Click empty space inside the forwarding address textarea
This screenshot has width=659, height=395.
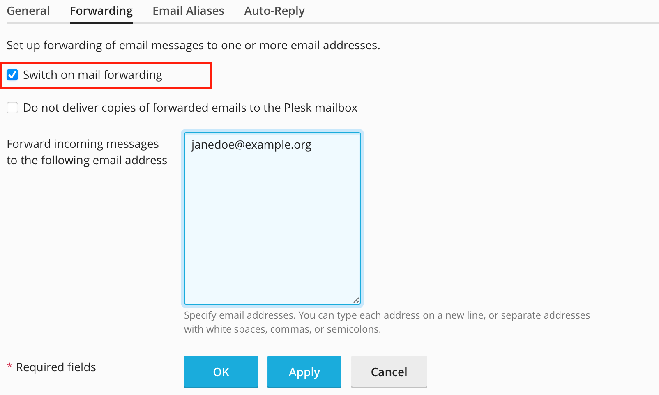coord(272,230)
